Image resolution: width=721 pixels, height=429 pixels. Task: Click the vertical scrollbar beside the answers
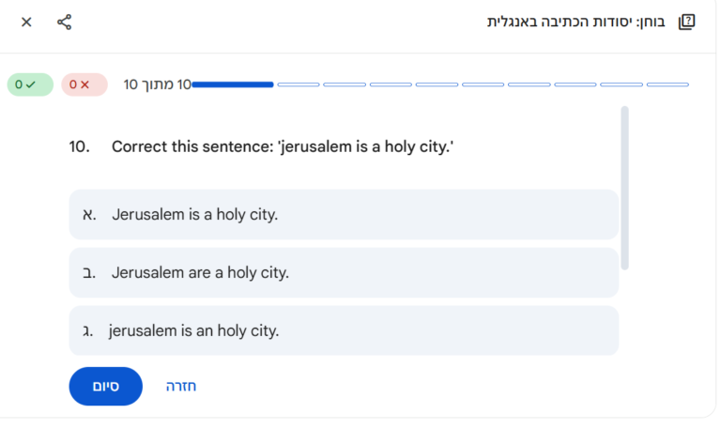point(624,188)
